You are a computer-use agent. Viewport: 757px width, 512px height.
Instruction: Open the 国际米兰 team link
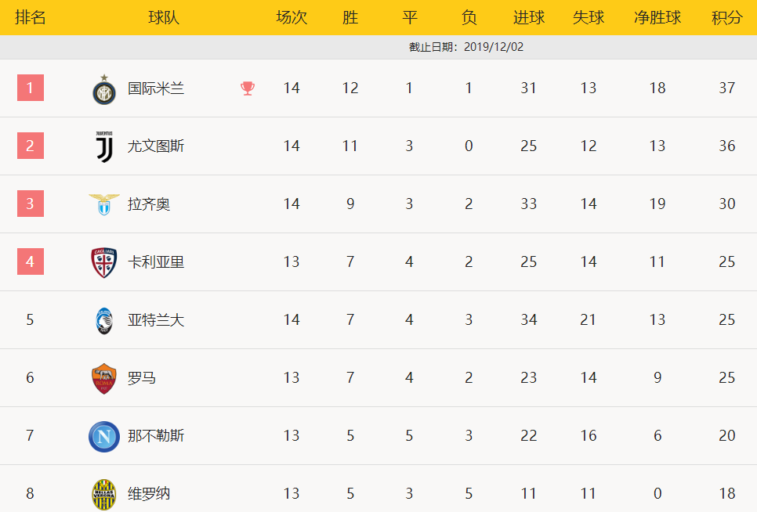tap(156, 88)
